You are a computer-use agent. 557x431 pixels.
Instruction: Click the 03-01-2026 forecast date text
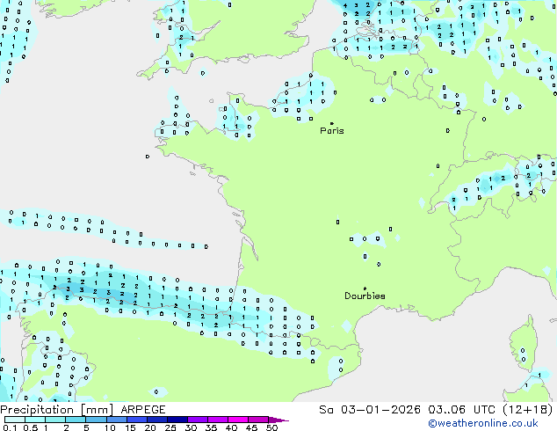point(380,410)
